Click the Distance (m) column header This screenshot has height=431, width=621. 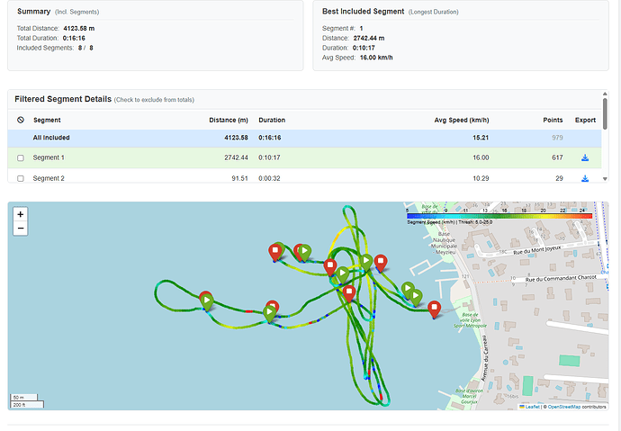coord(229,120)
